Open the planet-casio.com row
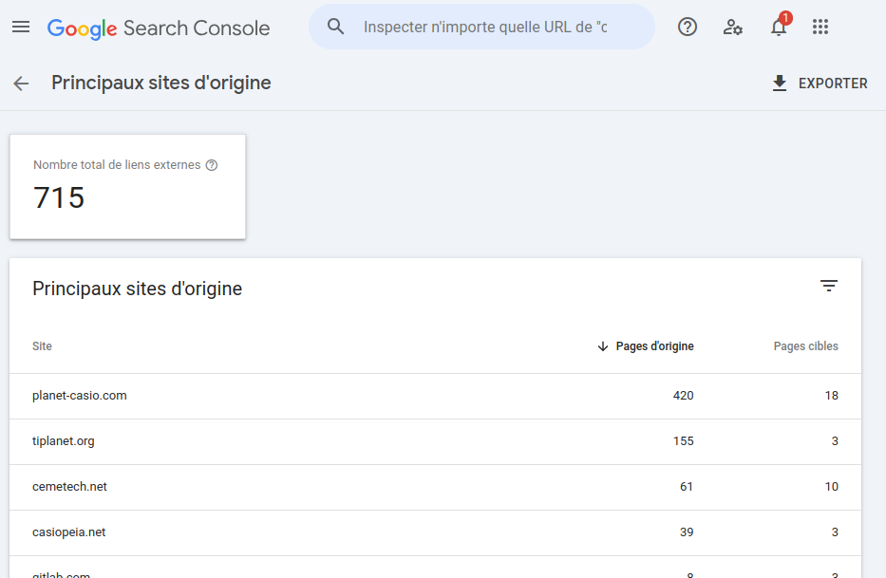 [x=80, y=396]
